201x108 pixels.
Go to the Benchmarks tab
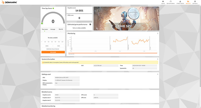(171, 2)
